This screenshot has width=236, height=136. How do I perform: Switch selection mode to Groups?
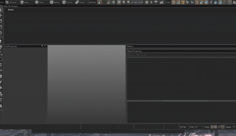81,2
